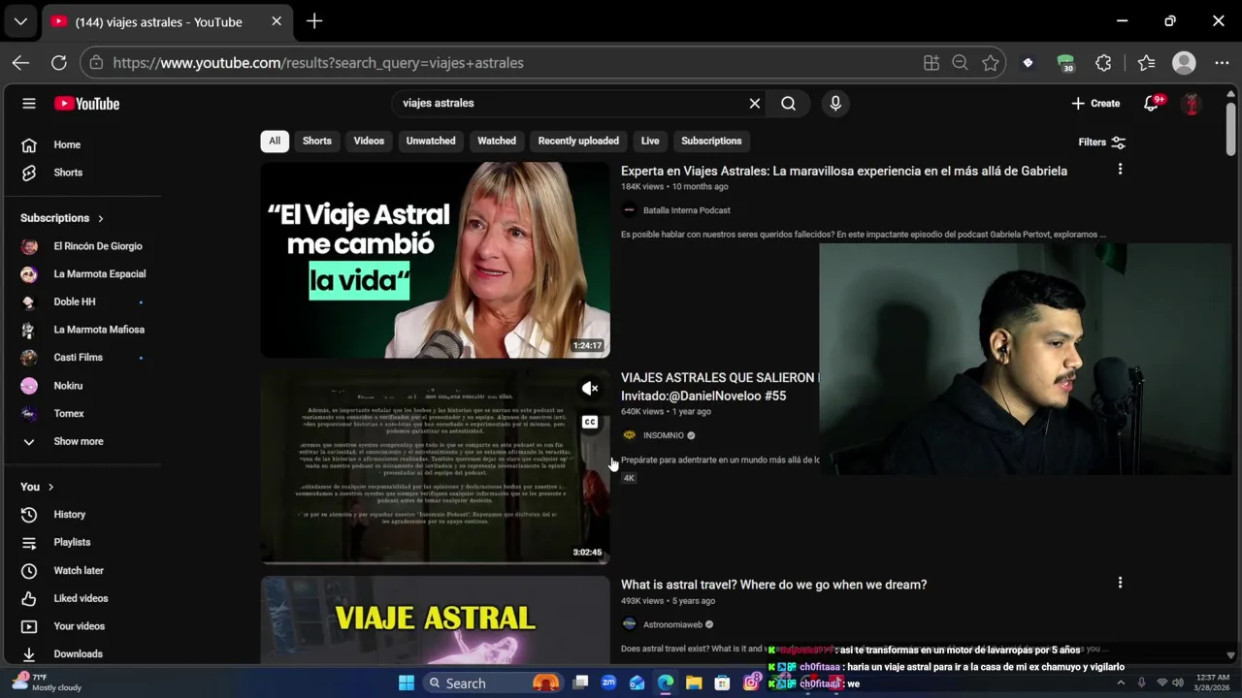Open the Batalla Interna Podcast channel

686,210
